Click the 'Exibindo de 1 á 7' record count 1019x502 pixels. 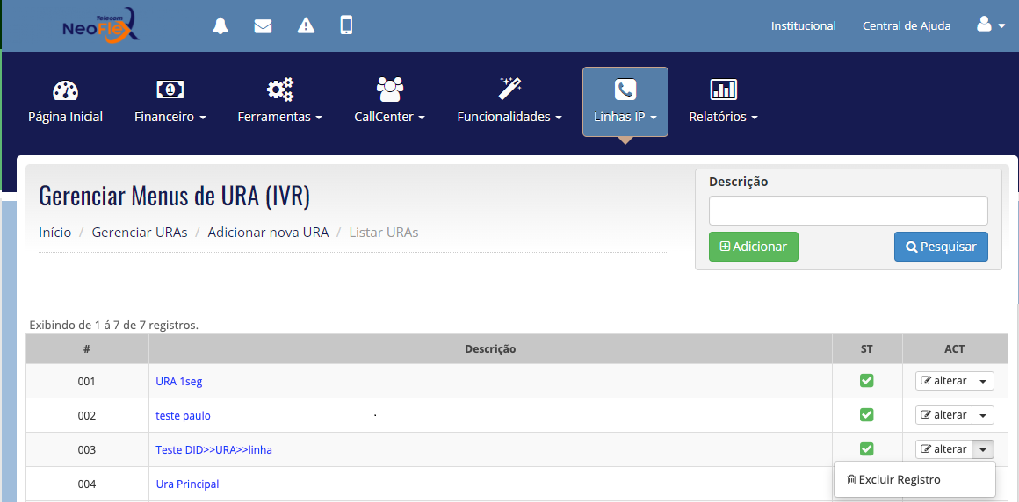113,324
